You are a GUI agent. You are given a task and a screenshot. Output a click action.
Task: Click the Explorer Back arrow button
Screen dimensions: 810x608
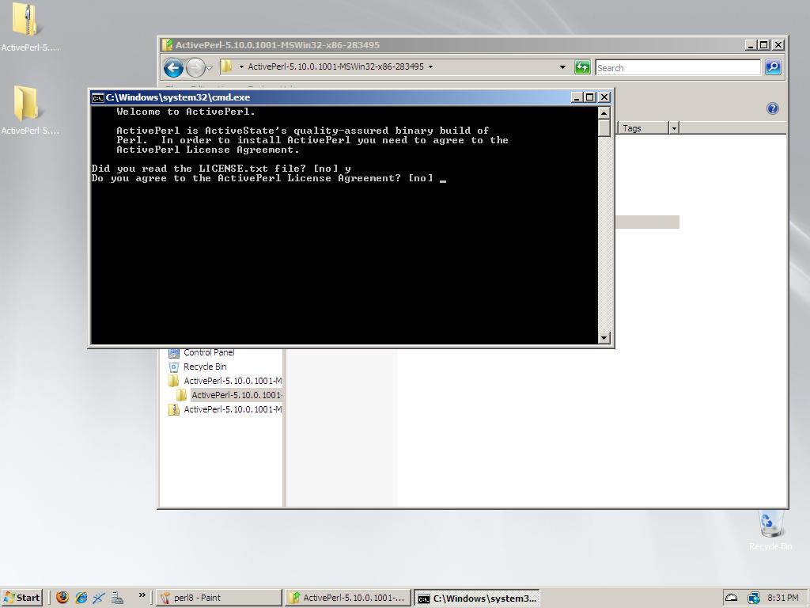[173, 67]
